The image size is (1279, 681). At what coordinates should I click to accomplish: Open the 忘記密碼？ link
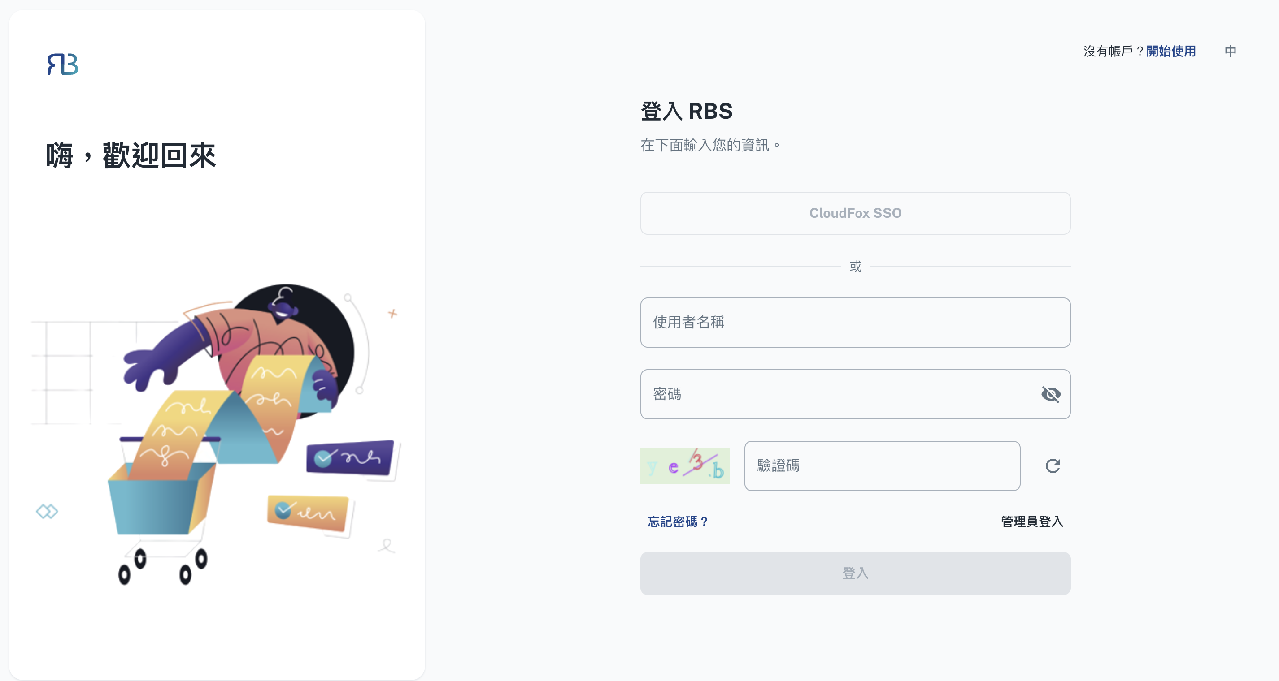(x=678, y=522)
